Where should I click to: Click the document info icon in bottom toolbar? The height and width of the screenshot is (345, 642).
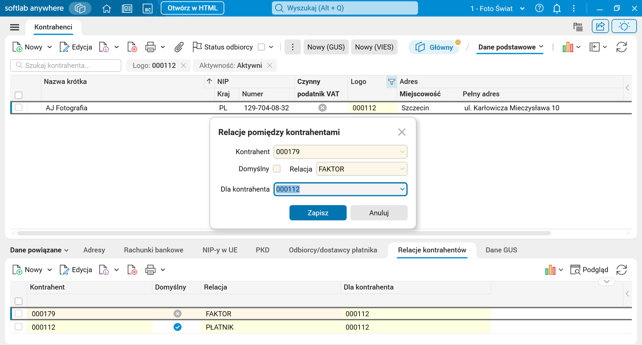pyautogui.click(x=104, y=270)
